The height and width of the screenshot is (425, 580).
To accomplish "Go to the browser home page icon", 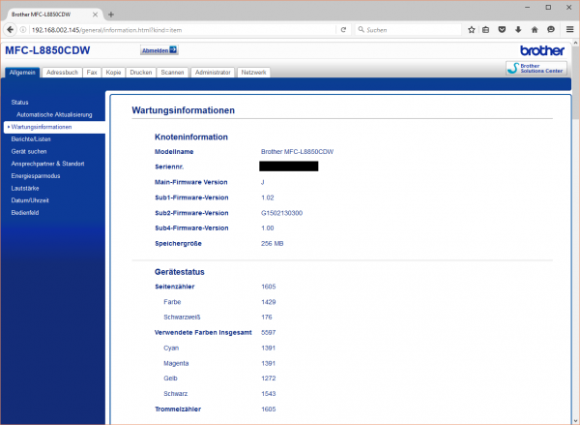I will [535, 30].
